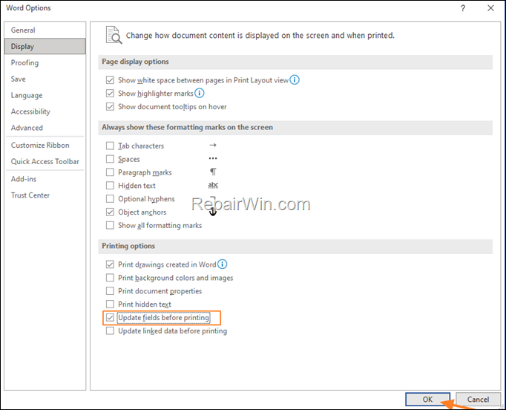Open the Trust Center category
Image resolution: width=506 pixels, height=410 pixels.
45,195
